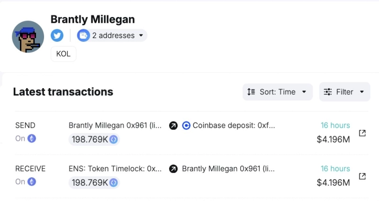Open external link for SEND transaction
This screenshot has height=201, width=379.
pyautogui.click(x=362, y=133)
